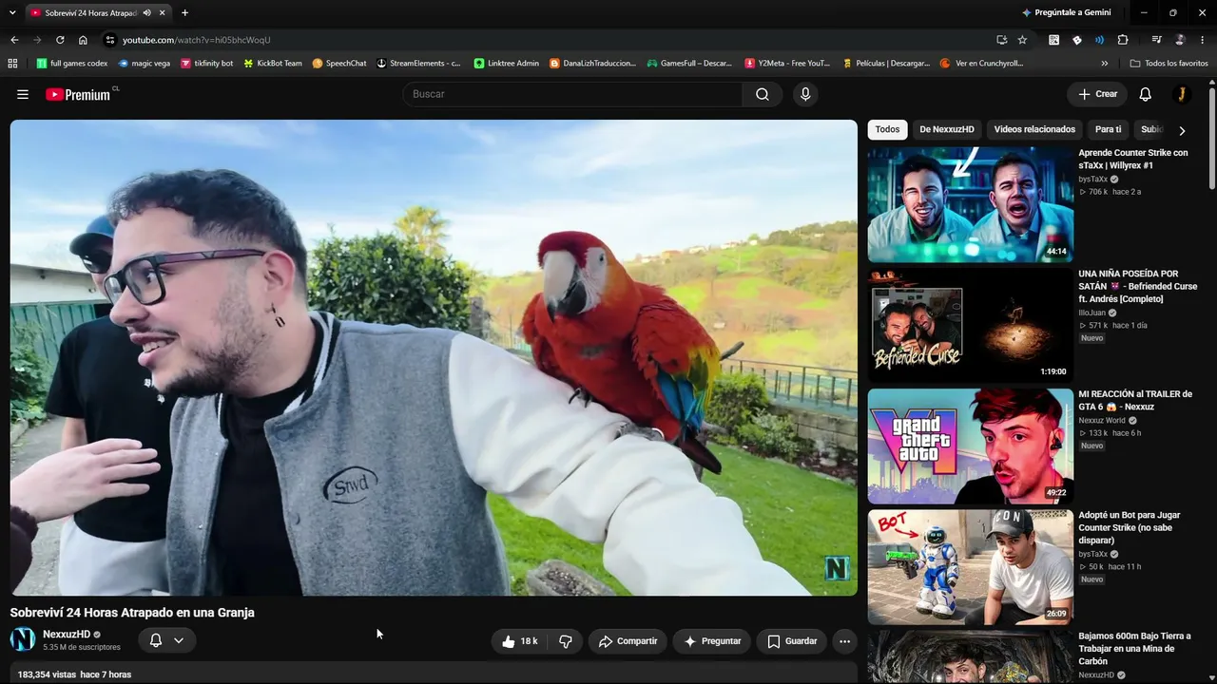
Task: Open the Chrome extensions puzzle menu
Action: point(1123,40)
